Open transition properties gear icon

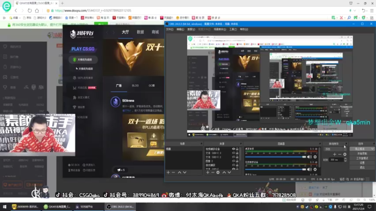345,154
